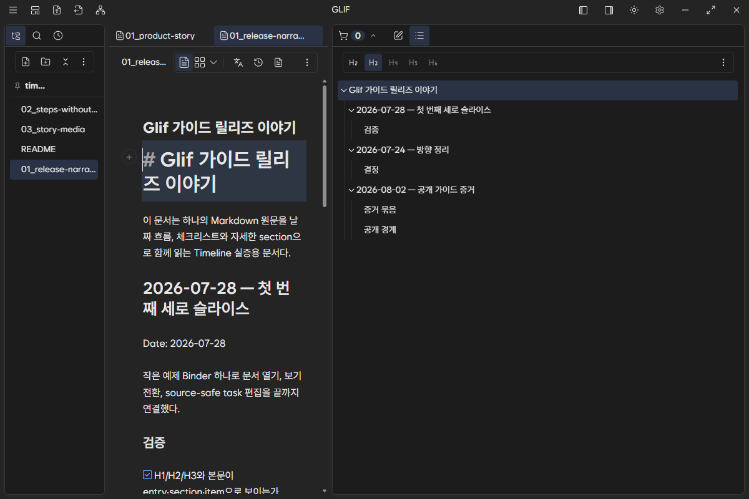
Task: Click the file export icon in title bar
Action: [x=57, y=10]
